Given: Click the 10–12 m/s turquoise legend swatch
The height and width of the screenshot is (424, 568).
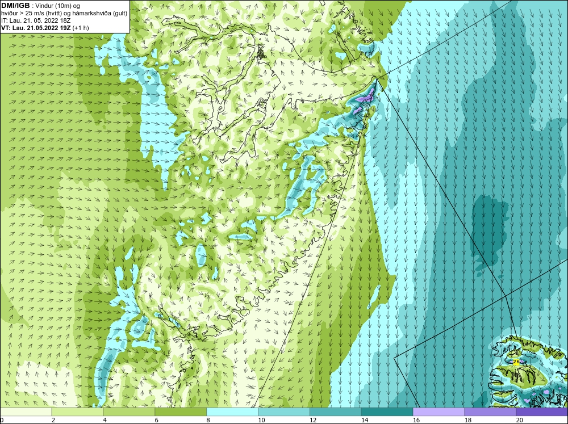Looking at the screenshot, I should pos(283,412).
